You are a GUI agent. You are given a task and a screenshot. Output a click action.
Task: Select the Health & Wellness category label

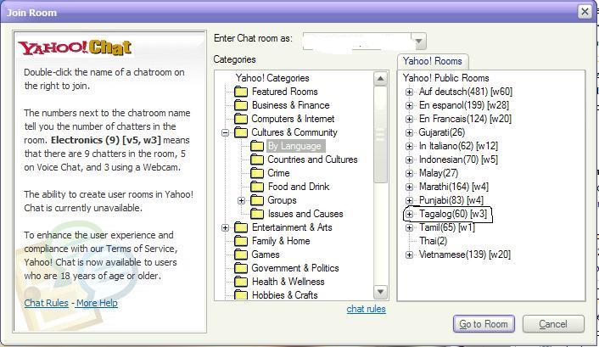pos(288,282)
